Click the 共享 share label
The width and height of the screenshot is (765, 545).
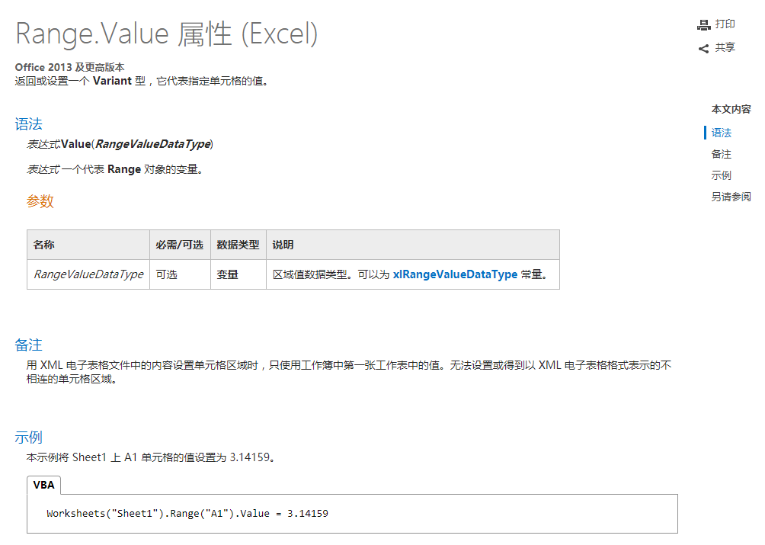pyautogui.click(x=725, y=47)
